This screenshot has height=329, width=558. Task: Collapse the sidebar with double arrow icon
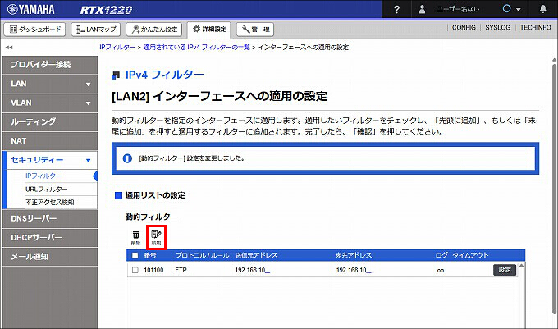tap(9, 48)
